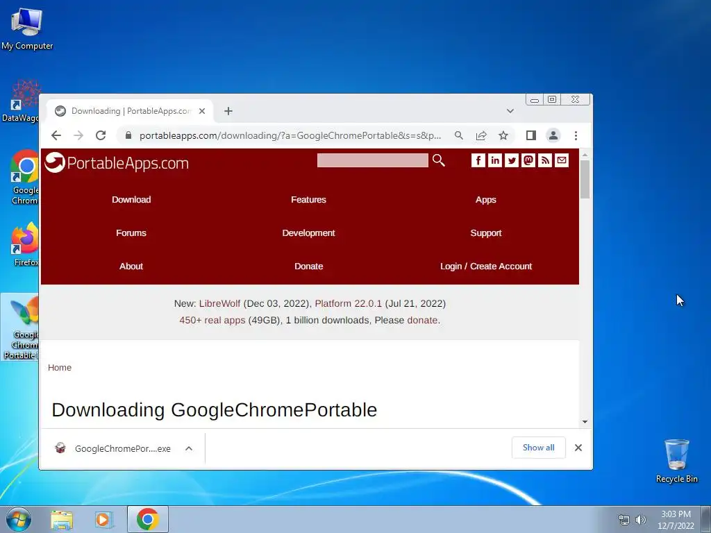Image resolution: width=711 pixels, height=533 pixels.
Task: Click the Show desktop strip at the taskbar end
Action: 706,519
